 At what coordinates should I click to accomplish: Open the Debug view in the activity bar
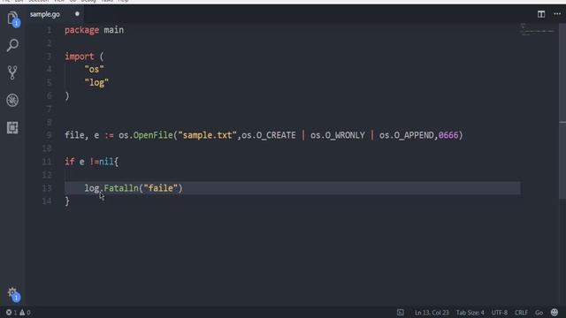pos(12,100)
